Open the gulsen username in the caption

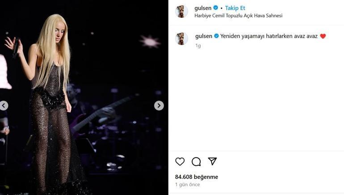pos(204,36)
